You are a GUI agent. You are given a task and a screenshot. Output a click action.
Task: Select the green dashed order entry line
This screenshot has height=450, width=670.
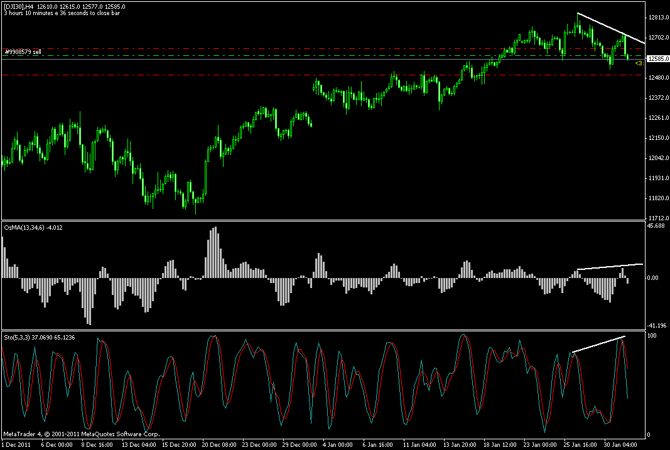click(323, 55)
